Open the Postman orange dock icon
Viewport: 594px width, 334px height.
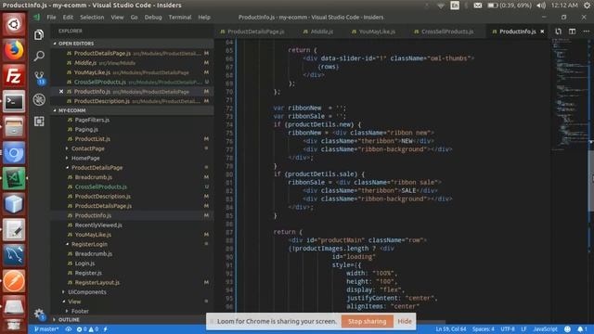14,281
